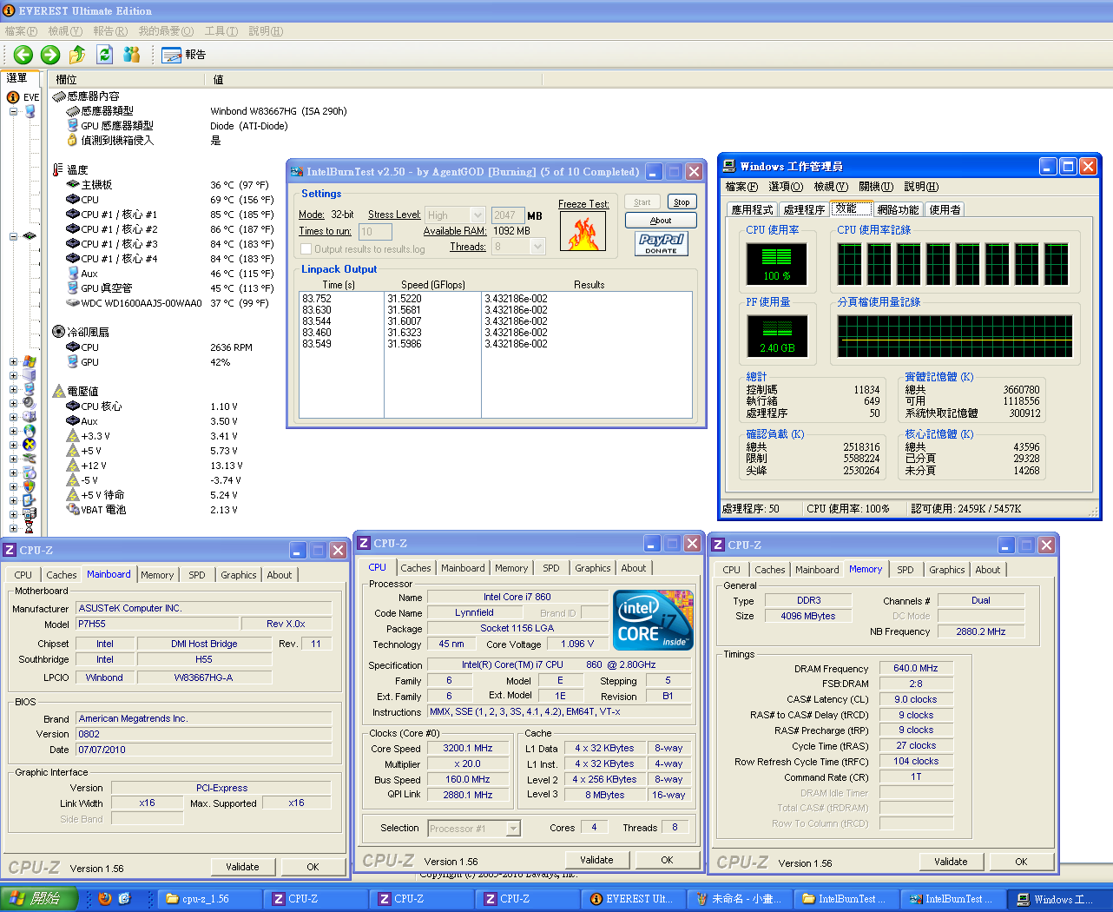Select the hourglass benchmark node in tree
The image size is (1113, 912).
point(30,527)
